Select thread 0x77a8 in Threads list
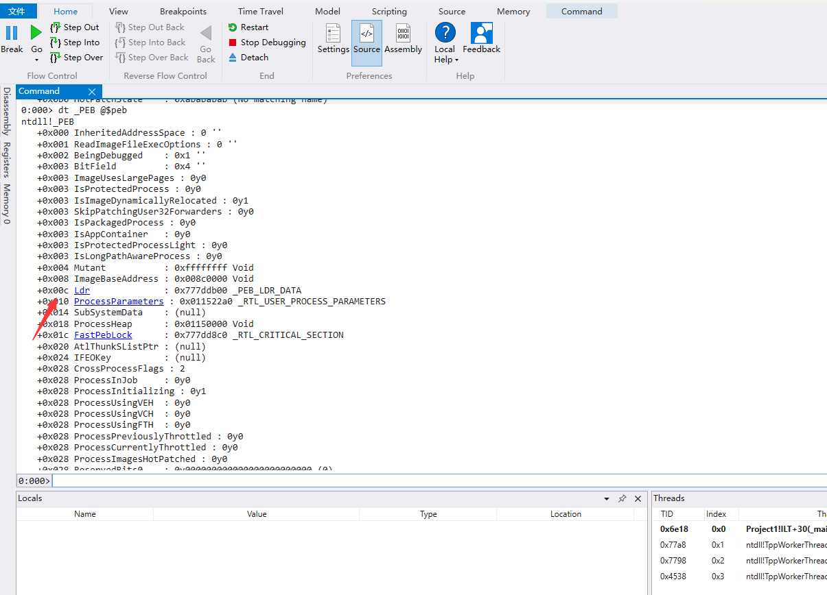 tap(673, 545)
